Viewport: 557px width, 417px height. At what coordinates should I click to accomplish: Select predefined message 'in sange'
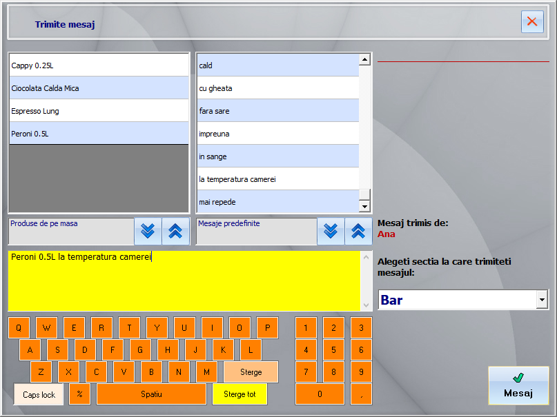pyautogui.click(x=277, y=156)
